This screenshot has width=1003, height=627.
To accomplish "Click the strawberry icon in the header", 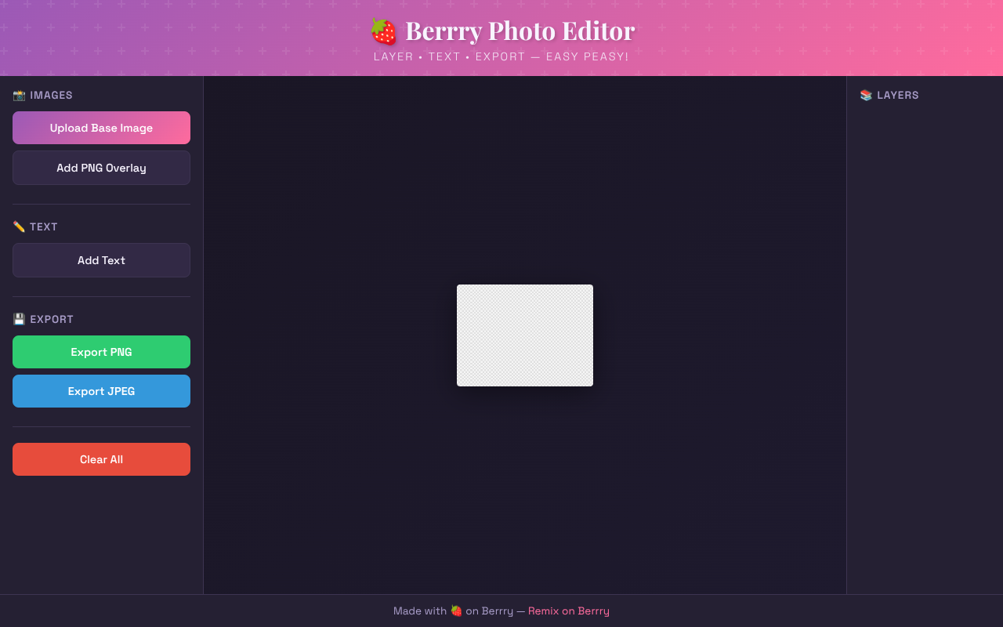I will click(382, 30).
